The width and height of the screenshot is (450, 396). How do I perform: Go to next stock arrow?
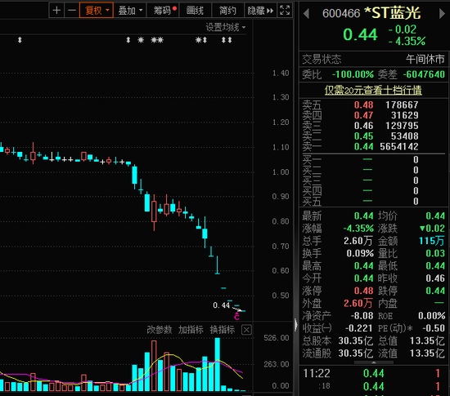pos(442,13)
